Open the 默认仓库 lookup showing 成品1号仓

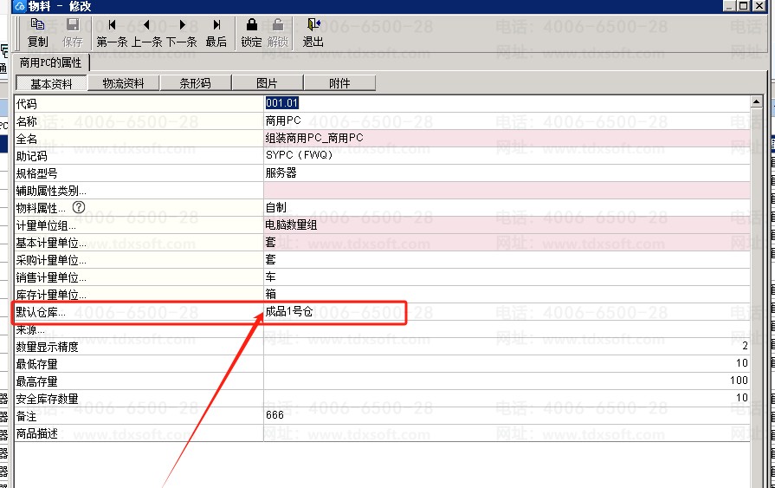507,312
